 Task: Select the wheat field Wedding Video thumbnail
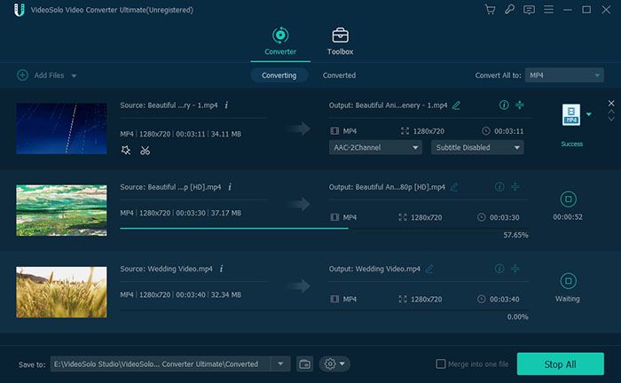tap(61, 292)
